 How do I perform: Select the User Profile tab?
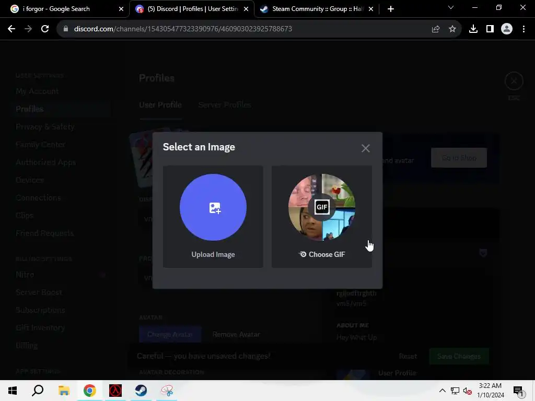click(x=160, y=104)
